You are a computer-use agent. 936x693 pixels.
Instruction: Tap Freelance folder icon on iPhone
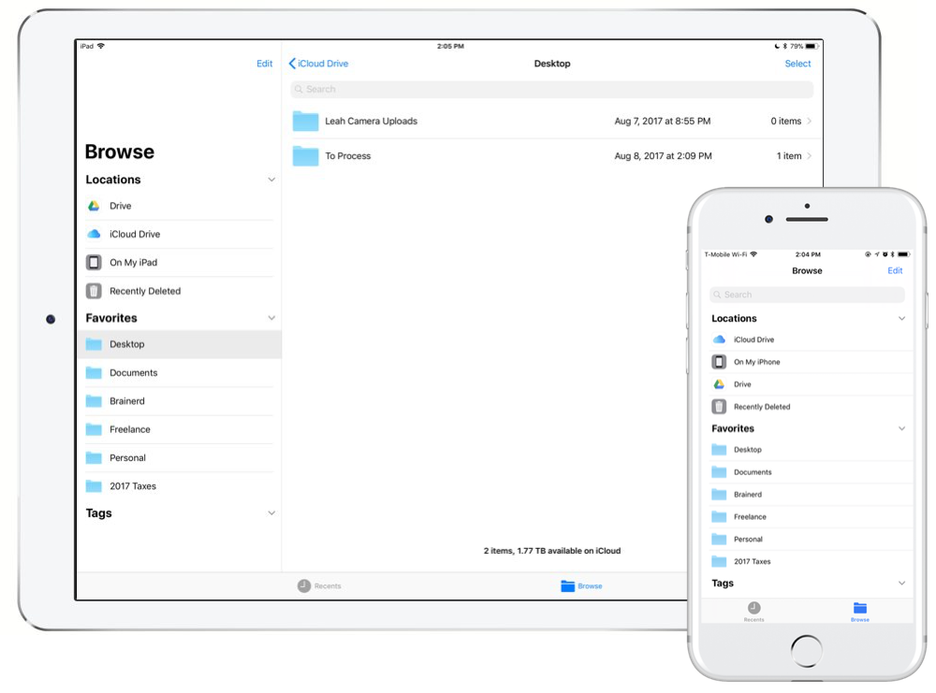click(719, 517)
